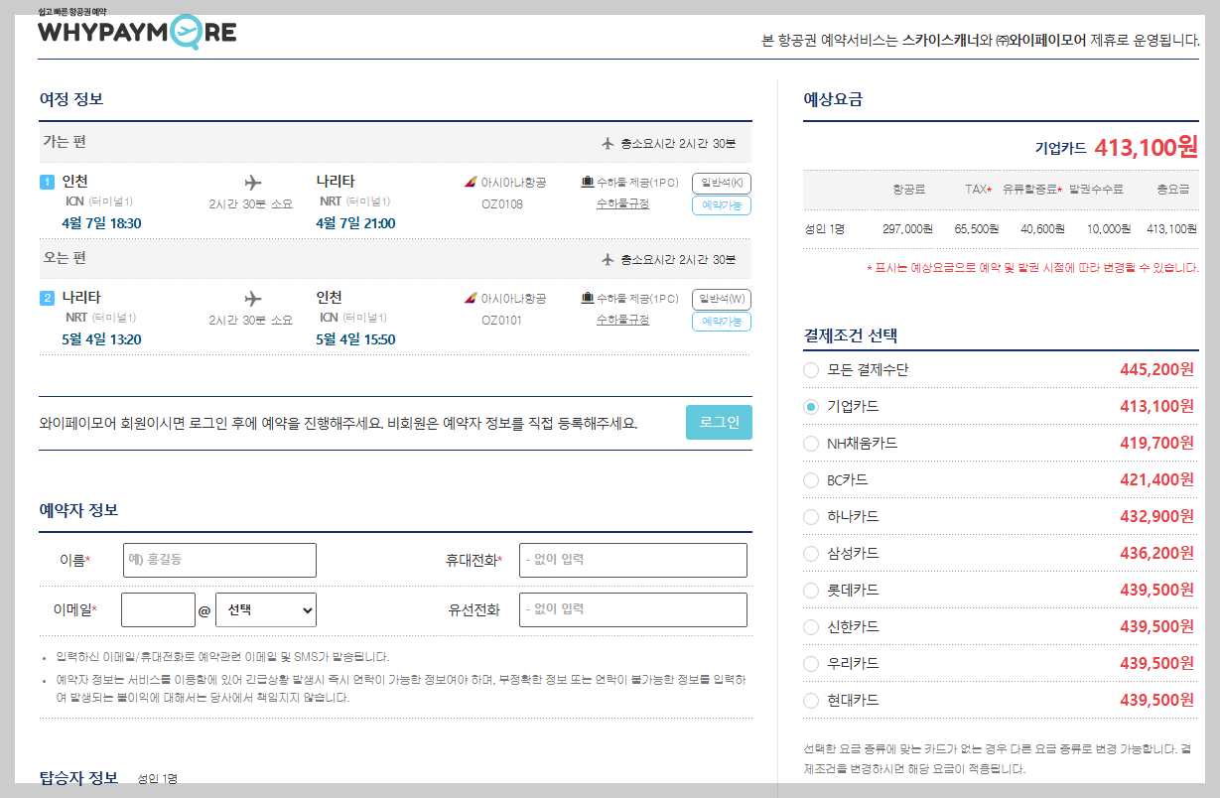The image size is (1220, 798).
Task: Click departure time 4월 7일 18:30
Action: (101, 223)
